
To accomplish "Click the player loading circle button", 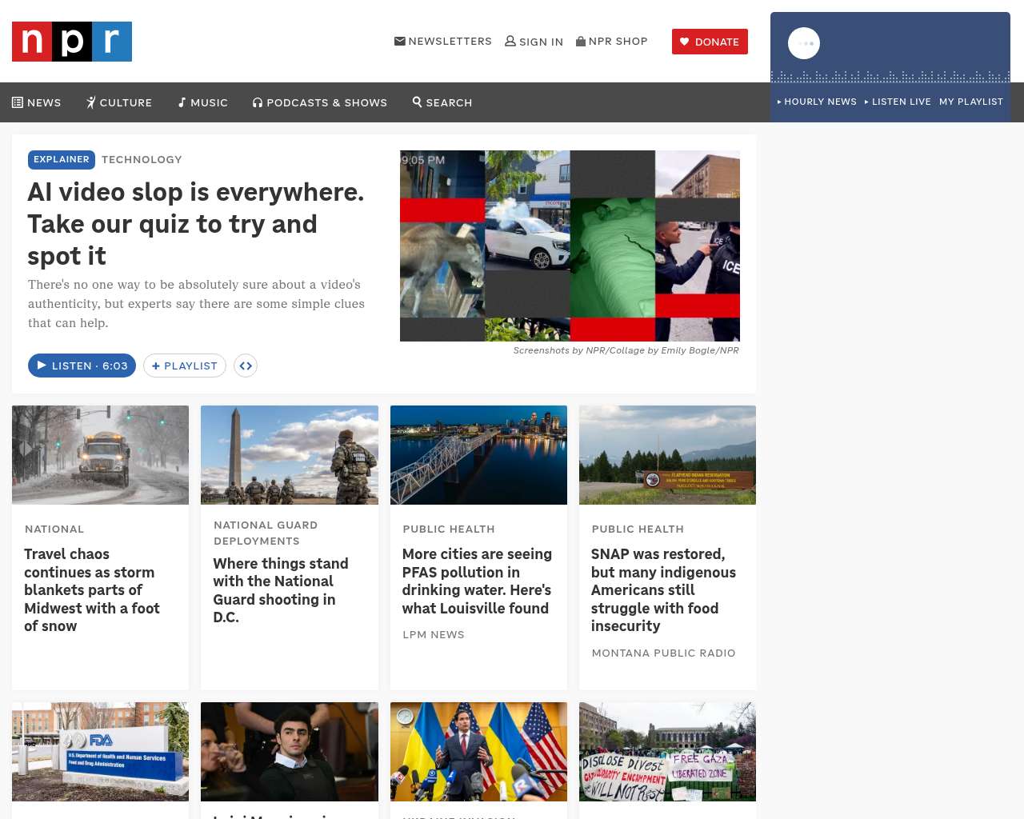I will pyautogui.click(x=804, y=43).
